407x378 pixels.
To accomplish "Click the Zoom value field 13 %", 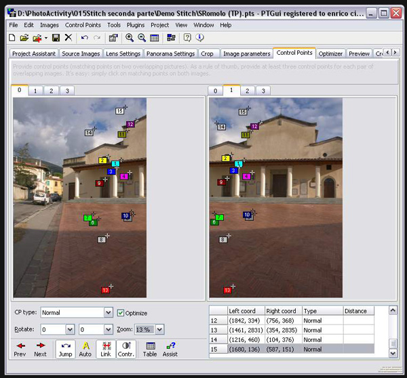I will pos(144,329).
